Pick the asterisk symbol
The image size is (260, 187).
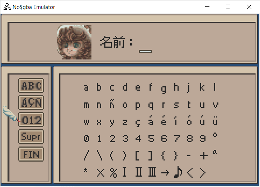tap(86, 171)
